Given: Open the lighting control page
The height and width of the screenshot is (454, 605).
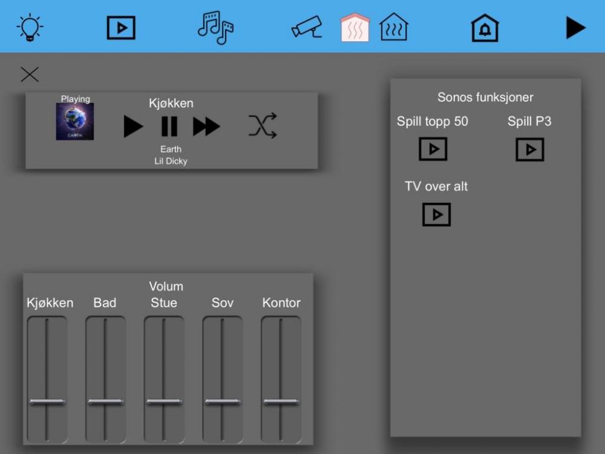Looking at the screenshot, I should pos(30,27).
